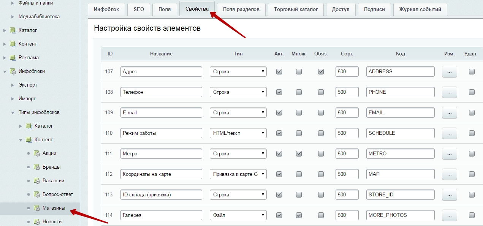Click the STORE_ID code input field

coord(400,194)
